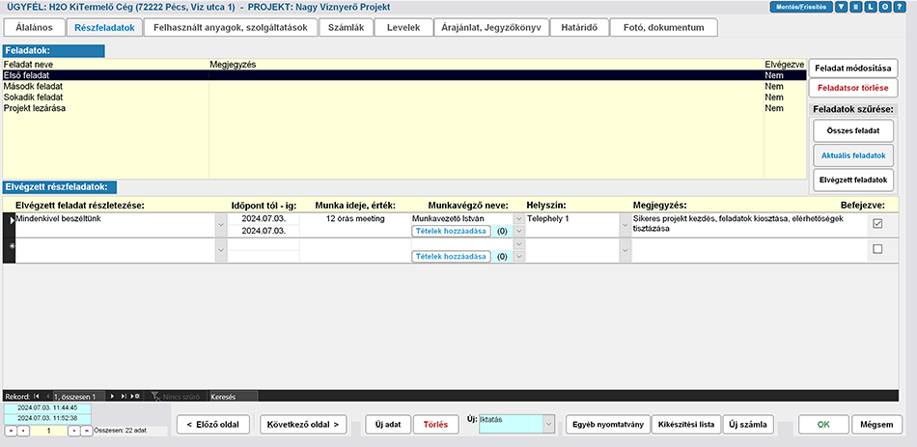Toggle the Befejezve checkbox for Mindenkivel beszéltünk
Image resolution: width=917 pixels, height=447 pixels.
[x=877, y=224]
